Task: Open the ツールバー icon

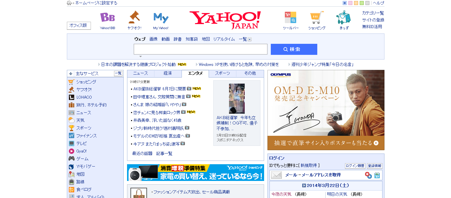Action: point(291,17)
